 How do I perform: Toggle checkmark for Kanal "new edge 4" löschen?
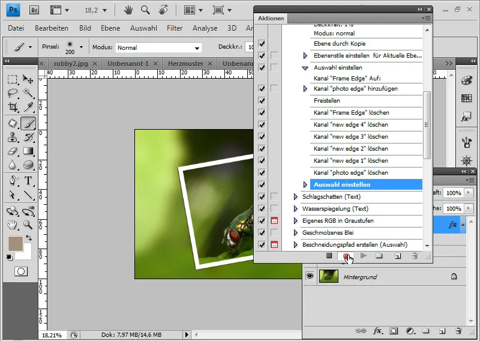[262, 124]
